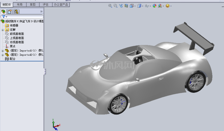224x131 pixels.
Task: Click the left panel collapse handle
Action: (45, 72)
